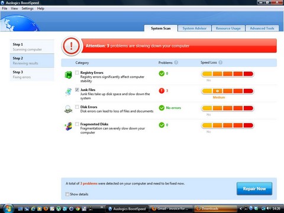Click the Registry Errors category icon
Screen dimensions: 284x213
69,75
